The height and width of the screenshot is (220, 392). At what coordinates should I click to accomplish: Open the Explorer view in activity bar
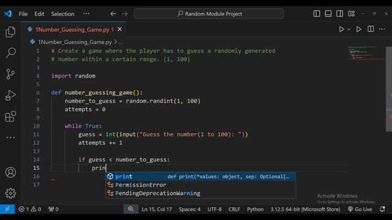(x=10, y=32)
